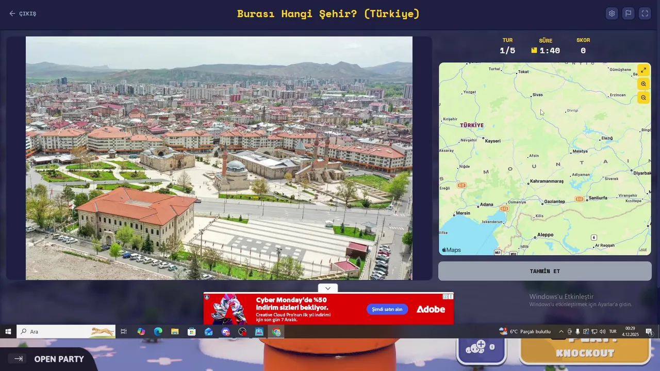This screenshot has height=371, width=660.
Task: Zoom in on the map
Action: point(643,84)
